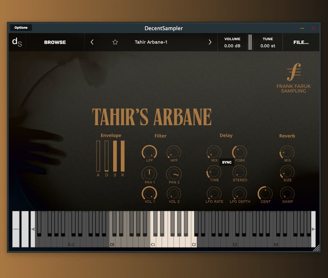Minimize the DecentSampler window
The width and height of the screenshot is (328, 278).
[x=302, y=28]
